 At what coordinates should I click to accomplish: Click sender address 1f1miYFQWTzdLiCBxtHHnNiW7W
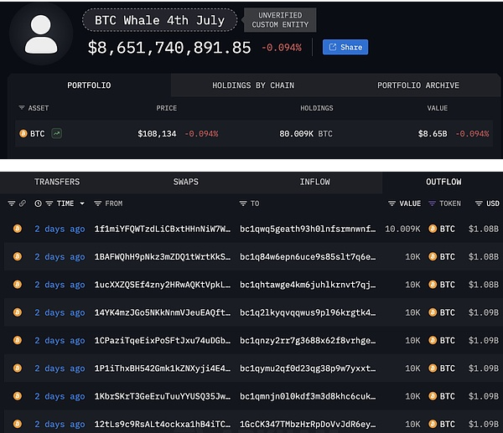tap(163, 229)
